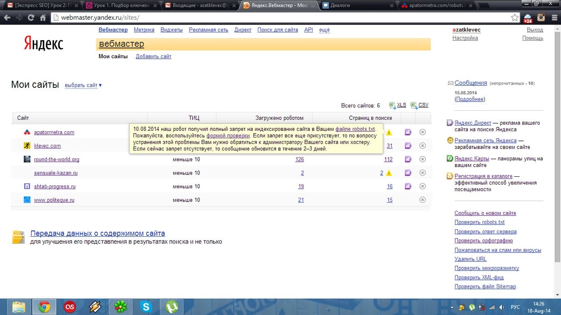The width and height of the screenshot is (561, 315).
Task: Click the warning triangle in the sensuale-kazan.ru row
Action: pos(389,173)
